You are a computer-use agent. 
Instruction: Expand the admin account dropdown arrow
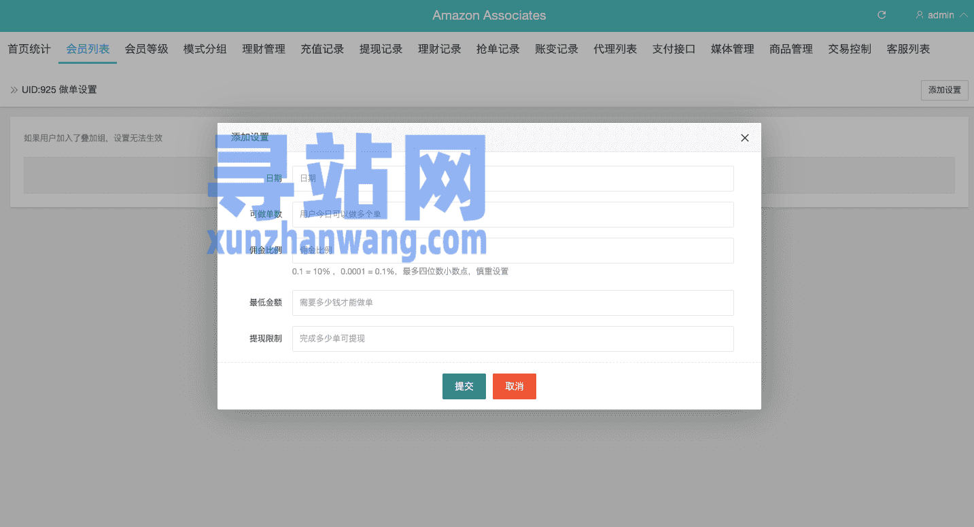tap(963, 15)
